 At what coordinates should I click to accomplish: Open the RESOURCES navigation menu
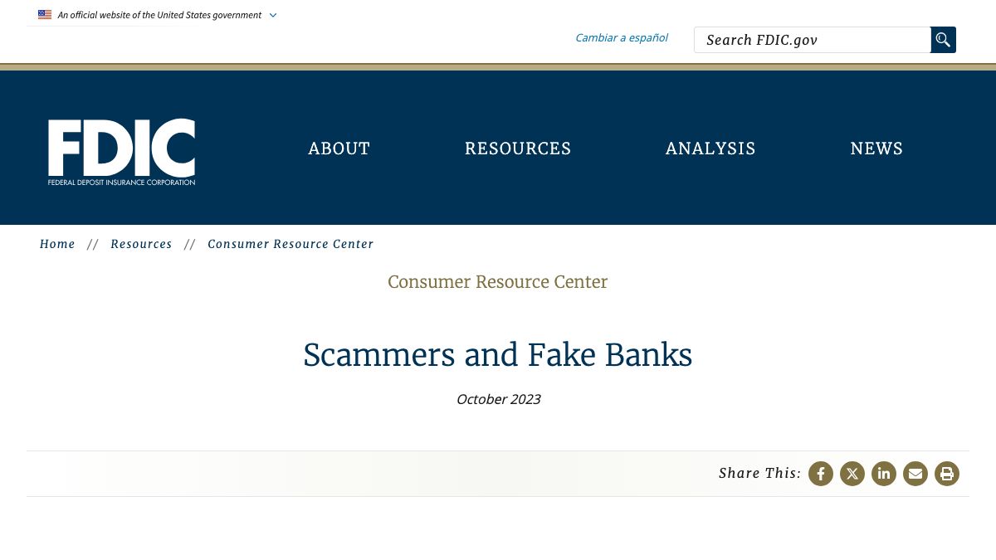[x=518, y=149]
